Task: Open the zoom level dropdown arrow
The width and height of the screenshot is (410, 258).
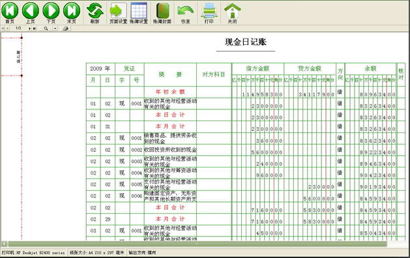Action: coord(55,28)
